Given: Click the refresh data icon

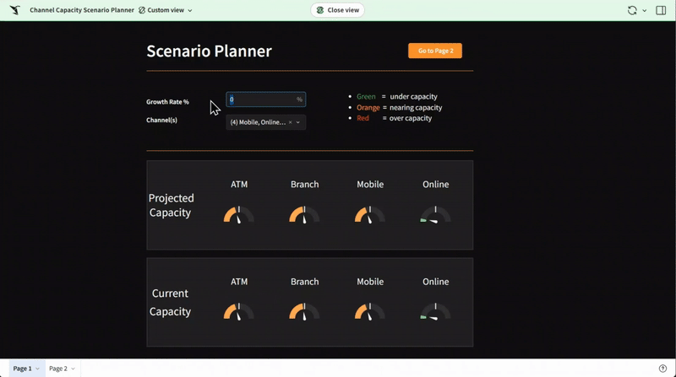Looking at the screenshot, I should click(x=631, y=10).
